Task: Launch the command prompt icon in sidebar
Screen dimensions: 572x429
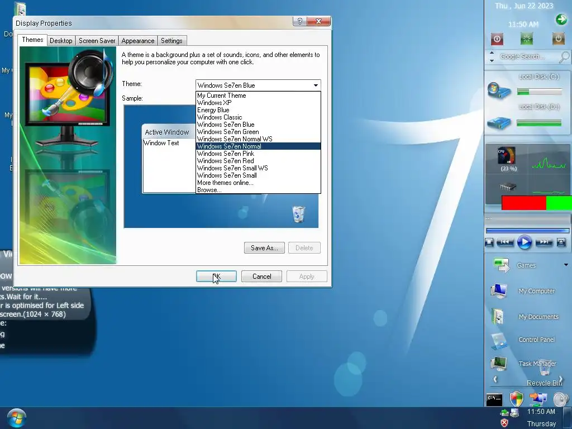Action: point(494,399)
